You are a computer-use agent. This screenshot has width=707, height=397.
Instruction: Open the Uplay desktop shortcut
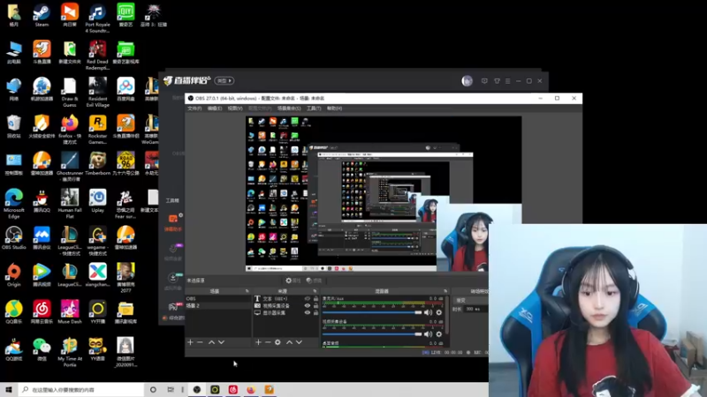[97, 201]
